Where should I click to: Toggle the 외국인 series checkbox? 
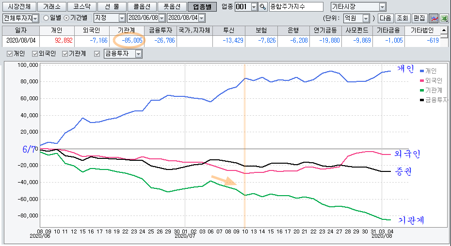click(35, 54)
